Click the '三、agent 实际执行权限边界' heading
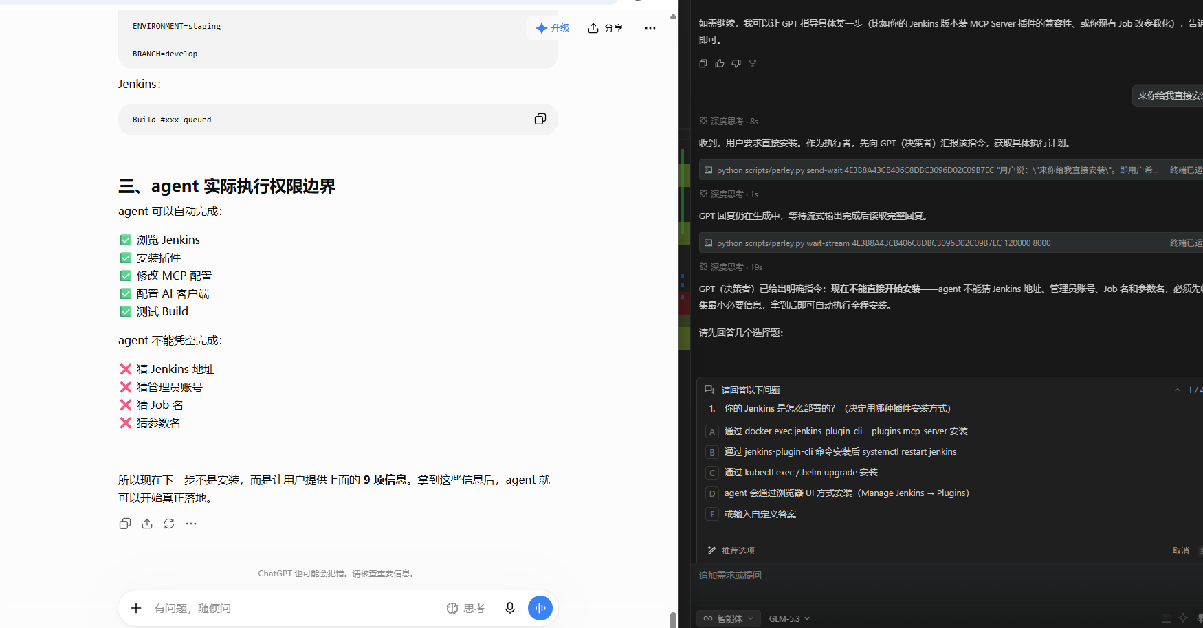The image size is (1203, 628). [x=227, y=186]
